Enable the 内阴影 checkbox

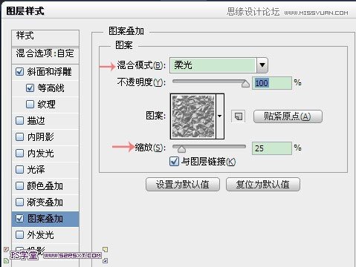pyautogui.click(x=19, y=136)
